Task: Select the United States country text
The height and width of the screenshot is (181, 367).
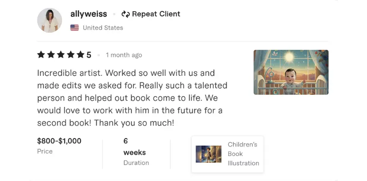Action: 103,28
